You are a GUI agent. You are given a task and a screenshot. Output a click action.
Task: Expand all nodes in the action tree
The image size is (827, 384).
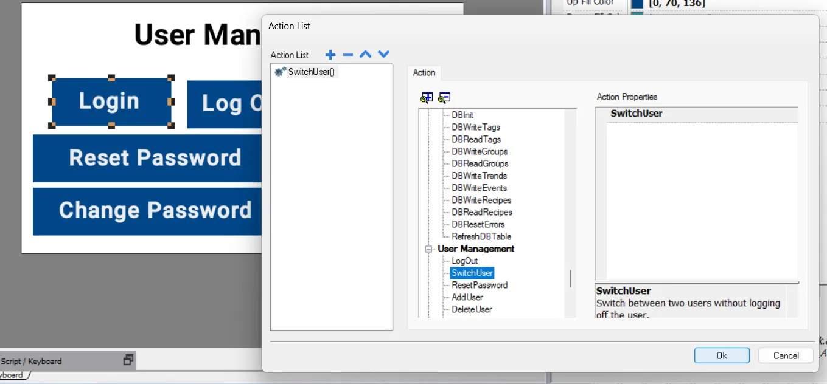pos(427,98)
